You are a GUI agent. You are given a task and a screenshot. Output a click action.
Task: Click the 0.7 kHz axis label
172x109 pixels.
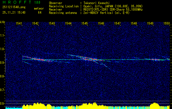tap(2, 90)
